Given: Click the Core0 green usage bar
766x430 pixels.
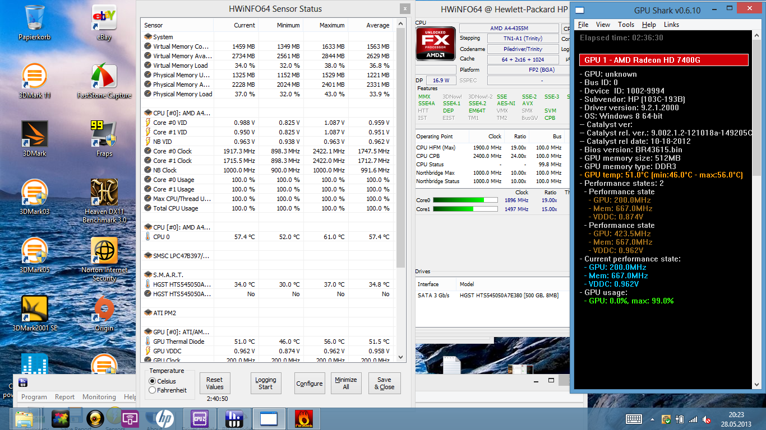Looking at the screenshot, I should coord(465,200).
